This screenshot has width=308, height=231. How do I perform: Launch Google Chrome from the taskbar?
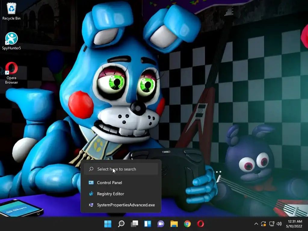point(187,224)
